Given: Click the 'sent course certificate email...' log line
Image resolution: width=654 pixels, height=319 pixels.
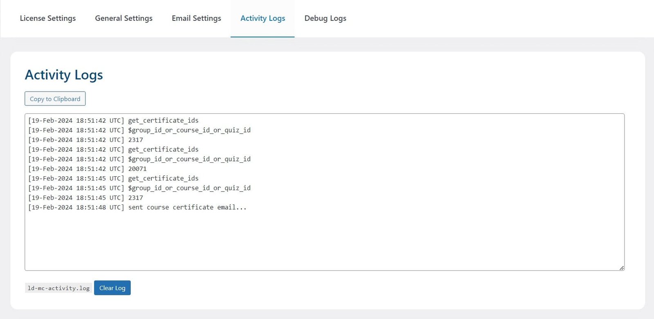Looking at the screenshot, I should coord(137,207).
